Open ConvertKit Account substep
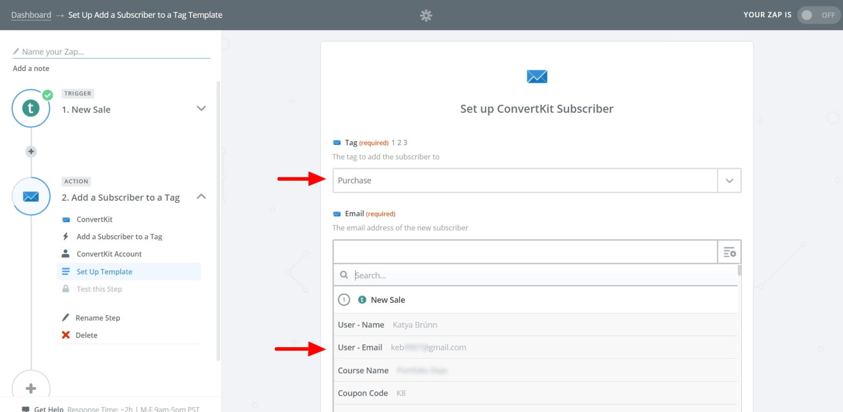Viewport: 843px width, 412px height. tap(109, 254)
